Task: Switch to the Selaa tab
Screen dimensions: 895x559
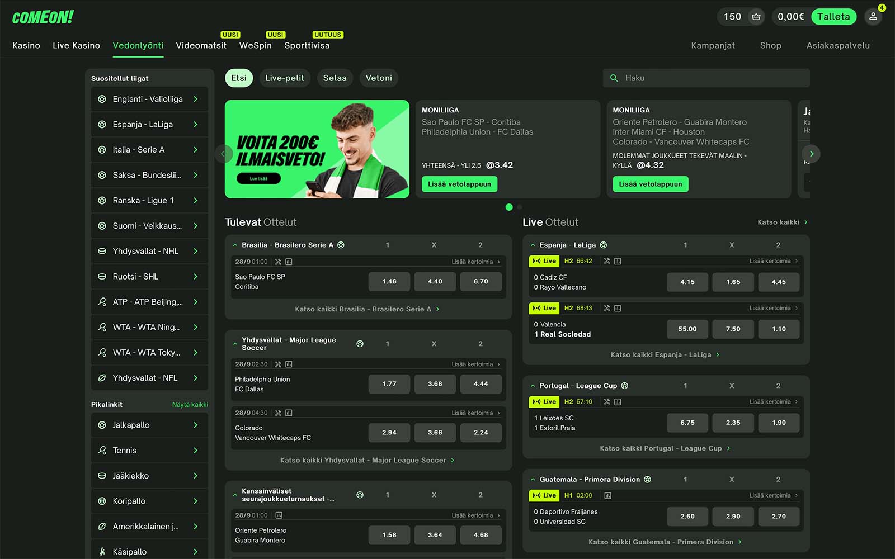Action: (x=335, y=78)
